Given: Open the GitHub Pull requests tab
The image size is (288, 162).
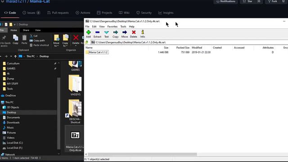Looking at the screenshot, I should point(58,13).
